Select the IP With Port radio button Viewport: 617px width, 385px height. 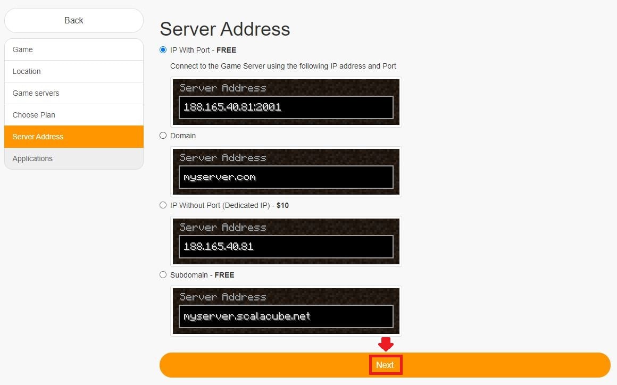click(x=163, y=50)
